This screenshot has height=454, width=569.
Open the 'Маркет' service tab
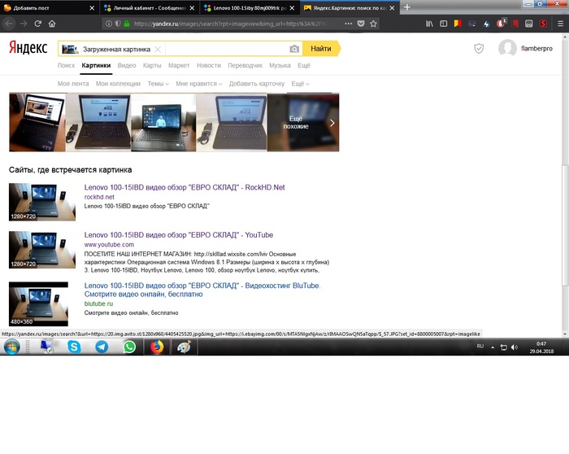179,65
